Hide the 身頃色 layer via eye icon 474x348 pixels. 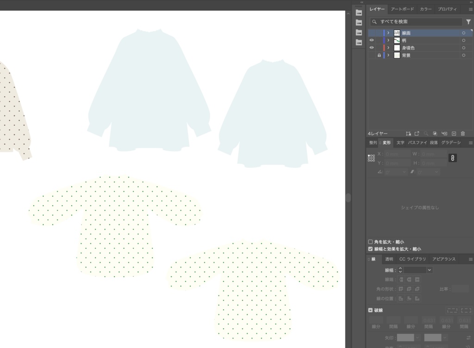pyautogui.click(x=372, y=48)
